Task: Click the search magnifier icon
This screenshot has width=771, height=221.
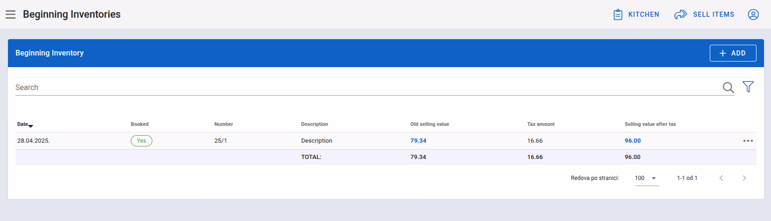Action: (728, 87)
